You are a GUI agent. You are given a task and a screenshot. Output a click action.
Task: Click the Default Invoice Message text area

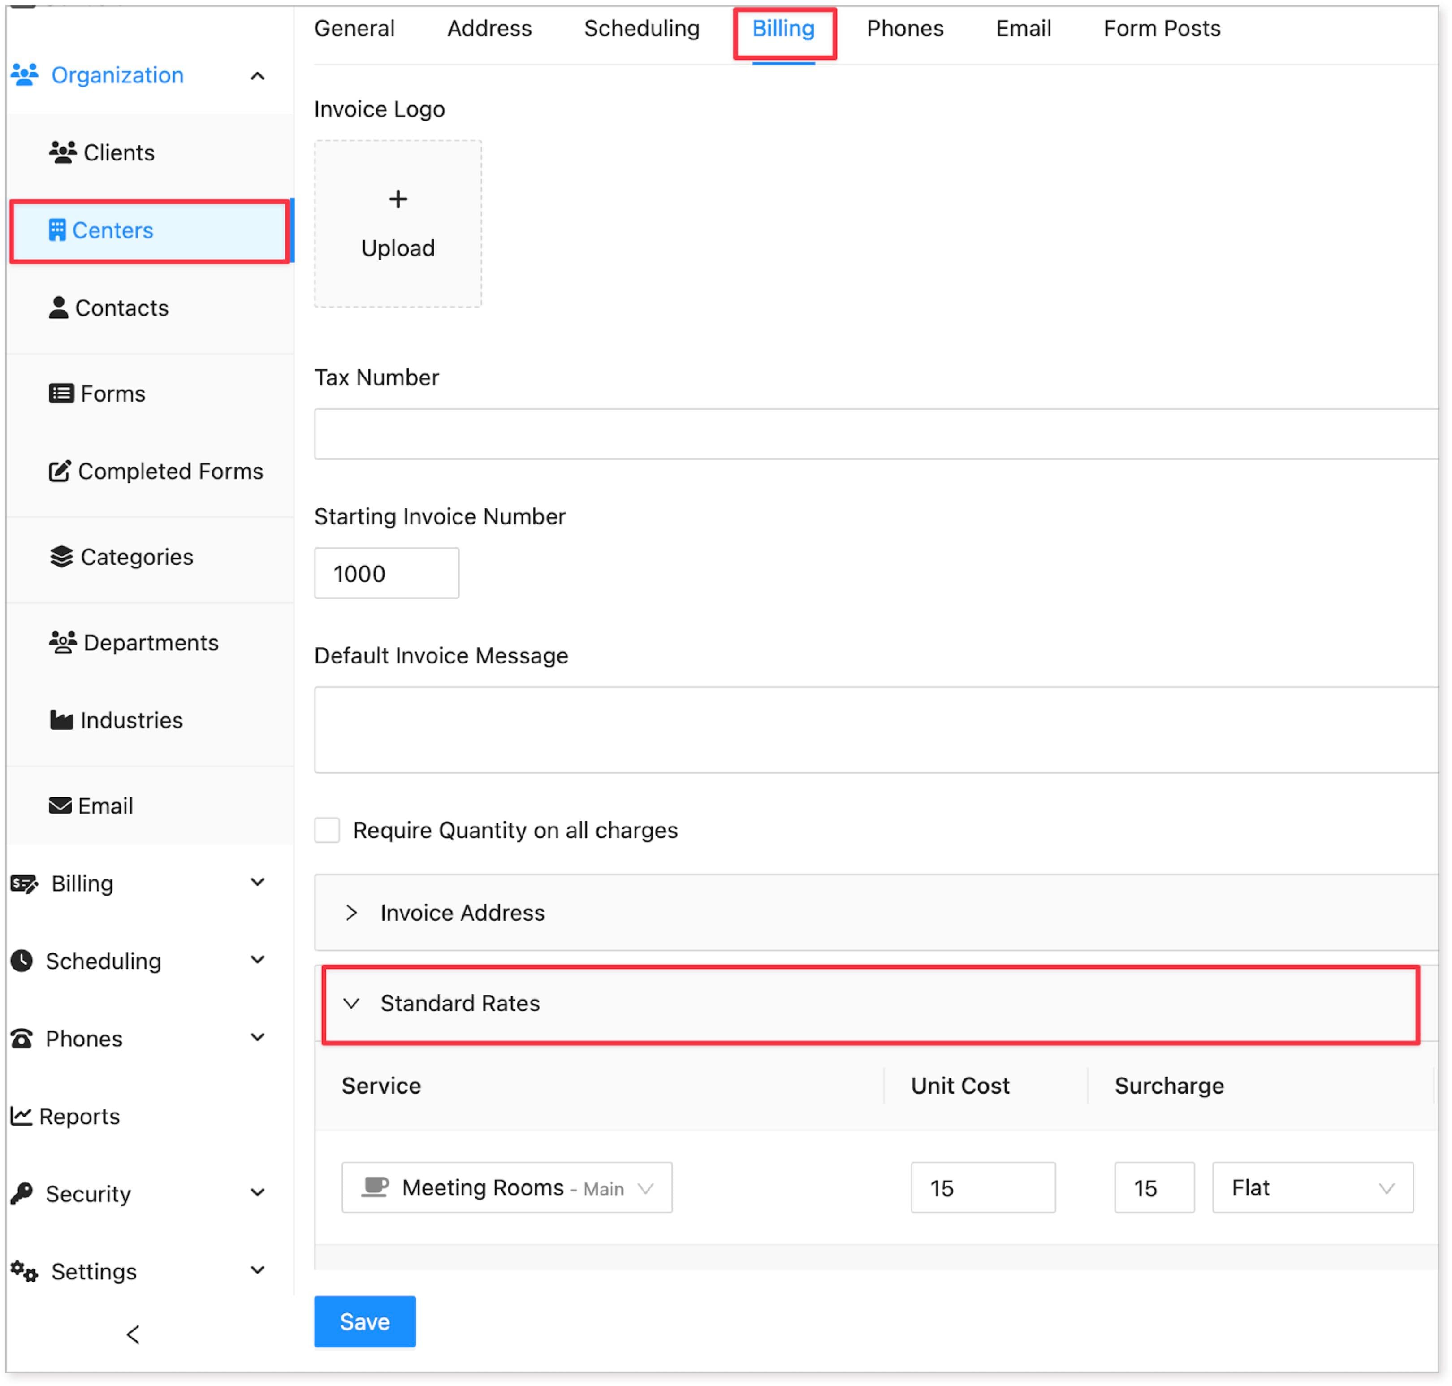click(x=876, y=729)
